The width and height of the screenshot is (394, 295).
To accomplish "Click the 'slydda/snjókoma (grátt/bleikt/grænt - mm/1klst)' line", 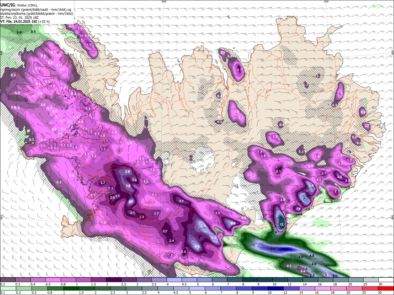I will (37, 14).
